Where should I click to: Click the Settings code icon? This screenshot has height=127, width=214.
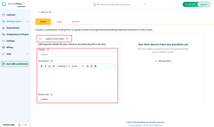coord(3,41)
